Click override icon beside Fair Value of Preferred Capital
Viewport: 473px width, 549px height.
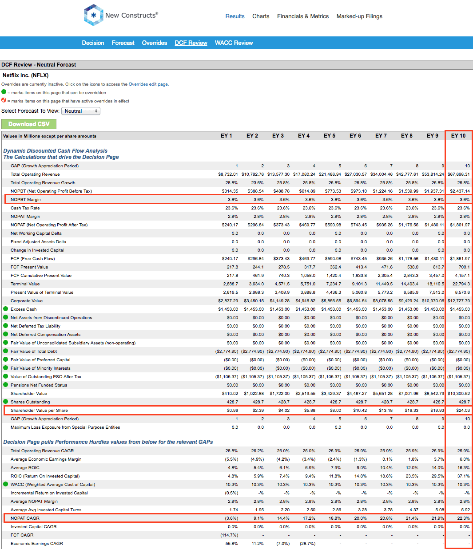tap(5, 359)
